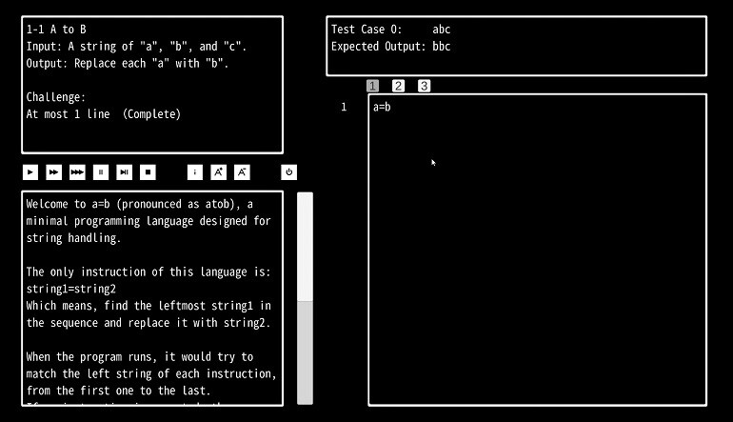Click the lower track of the instructions scrollbar

coord(305,352)
